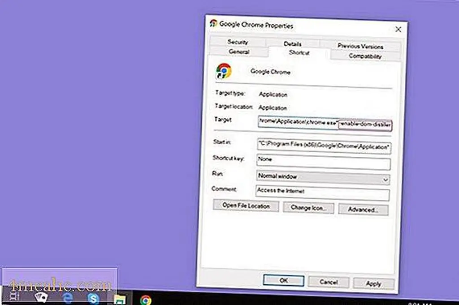
Task: Open the Solitaire cards app on the taskbar
Action: tap(41, 297)
